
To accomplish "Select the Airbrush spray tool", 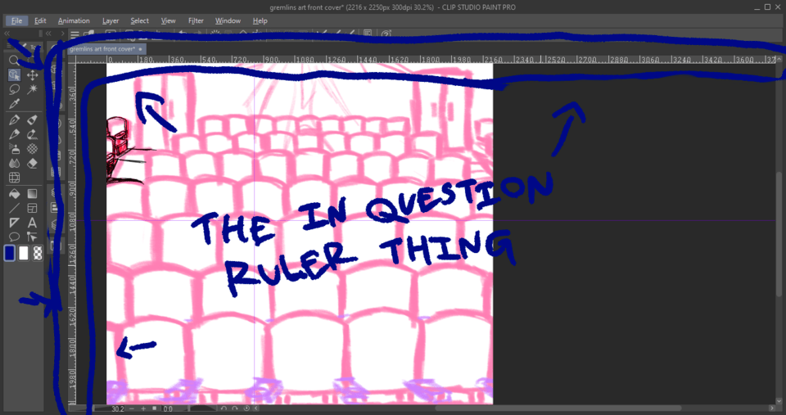I will 14,149.
